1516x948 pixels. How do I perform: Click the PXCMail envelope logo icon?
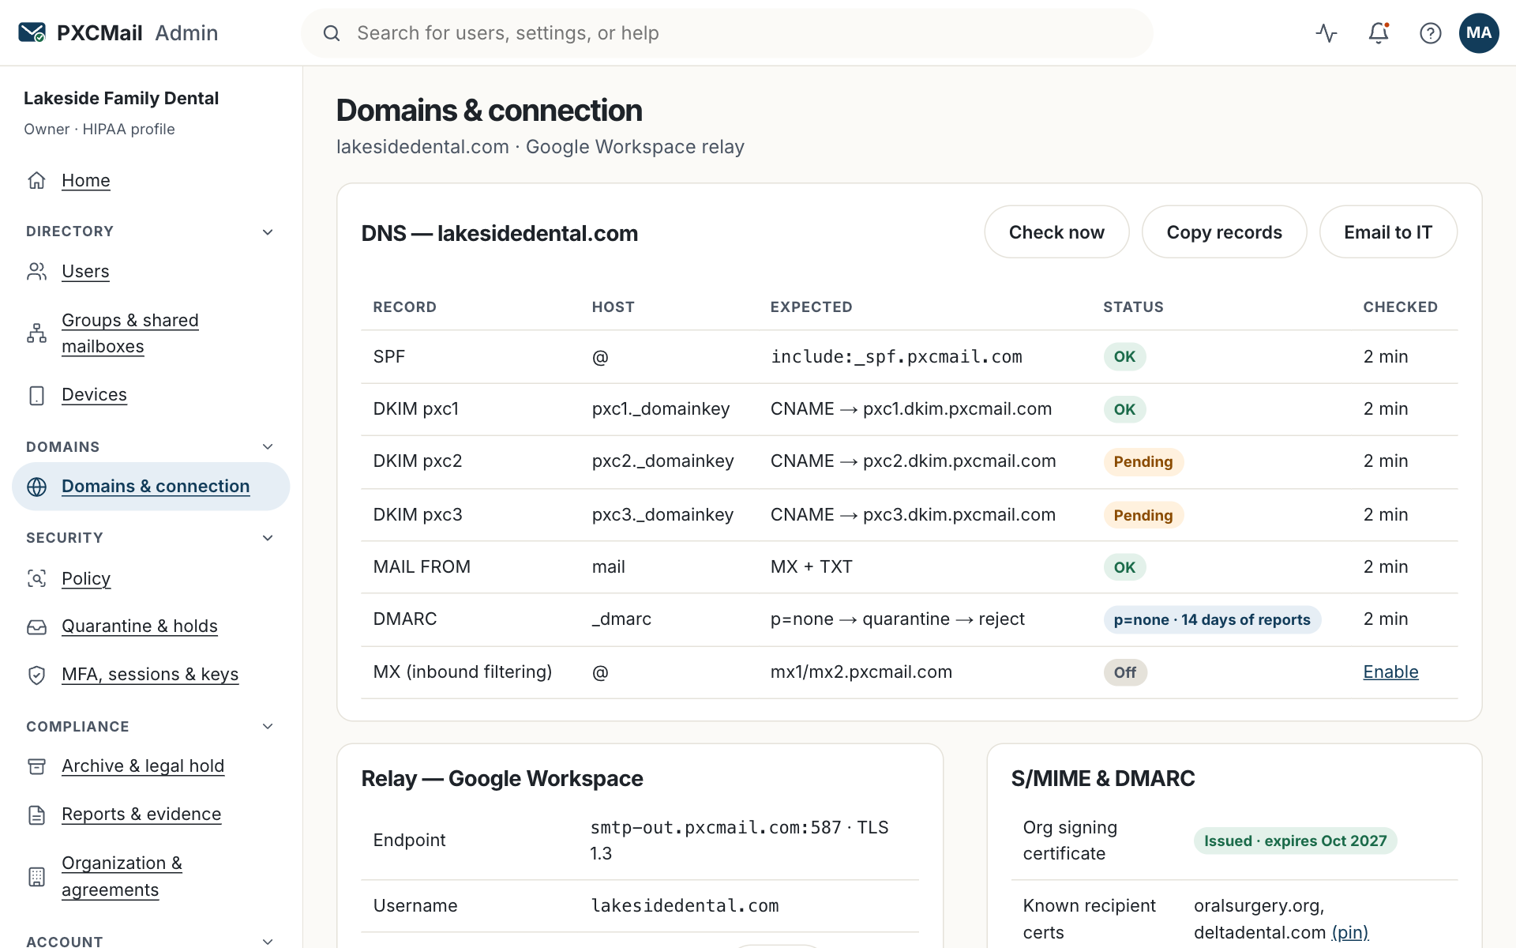(32, 32)
